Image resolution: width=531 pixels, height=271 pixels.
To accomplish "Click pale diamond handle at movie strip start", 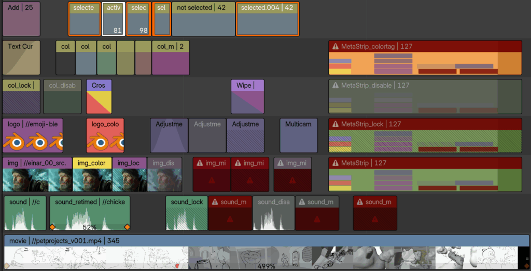I will pyautogui.click(x=6, y=266).
